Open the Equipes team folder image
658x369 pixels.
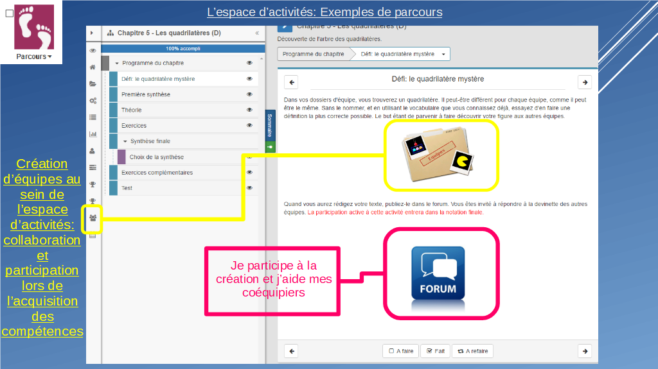(x=438, y=154)
